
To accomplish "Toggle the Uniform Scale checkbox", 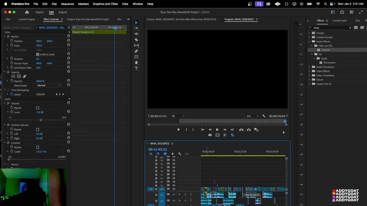I will 38,54.
